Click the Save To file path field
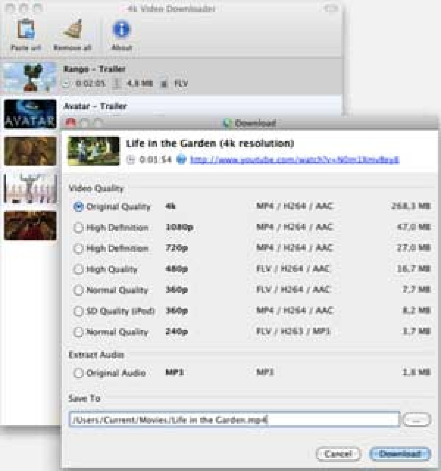The image size is (441, 471). (x=234, y=419)
